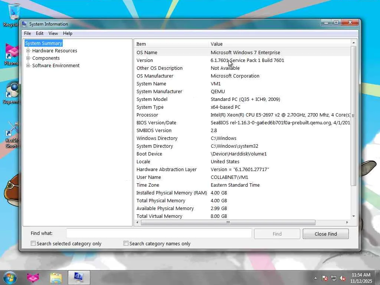The height and width of the screenshot is (285, 380).
Task: Select Components tree label
Action: (x=46, y=58)
